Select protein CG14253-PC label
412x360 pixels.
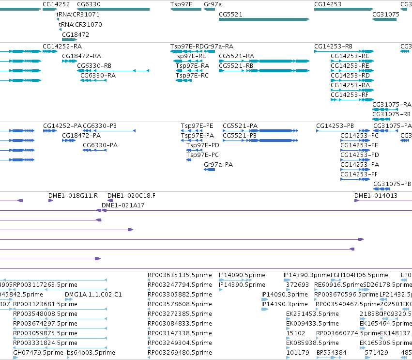pos(359,136)
